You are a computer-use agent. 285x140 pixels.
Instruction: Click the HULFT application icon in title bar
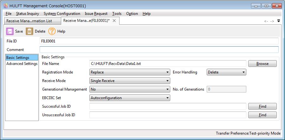(6, 6)
